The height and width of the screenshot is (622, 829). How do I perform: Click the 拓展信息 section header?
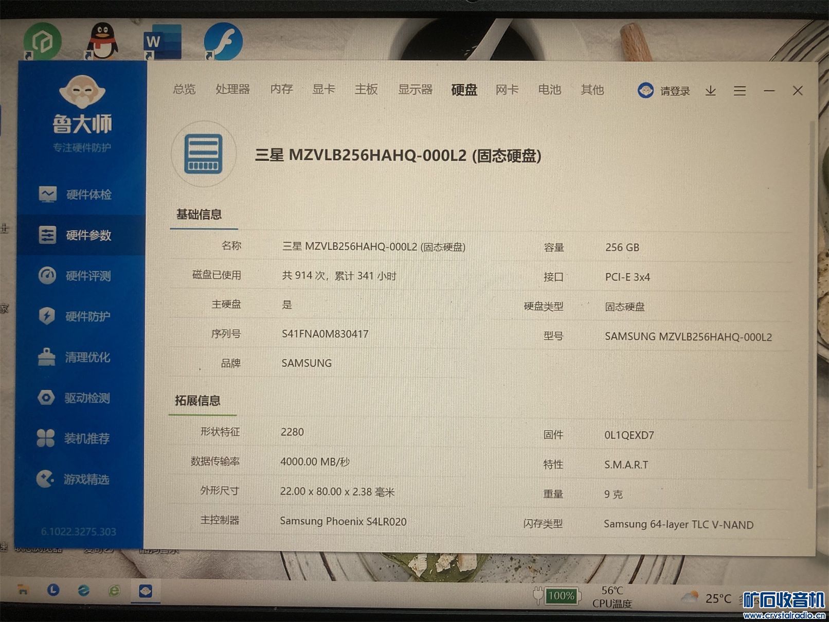click(197, 400)
